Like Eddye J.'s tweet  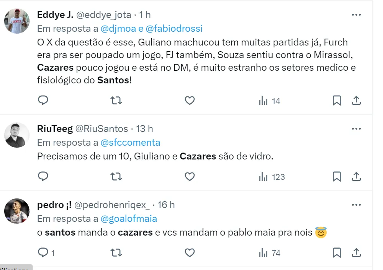pos(190,101)
